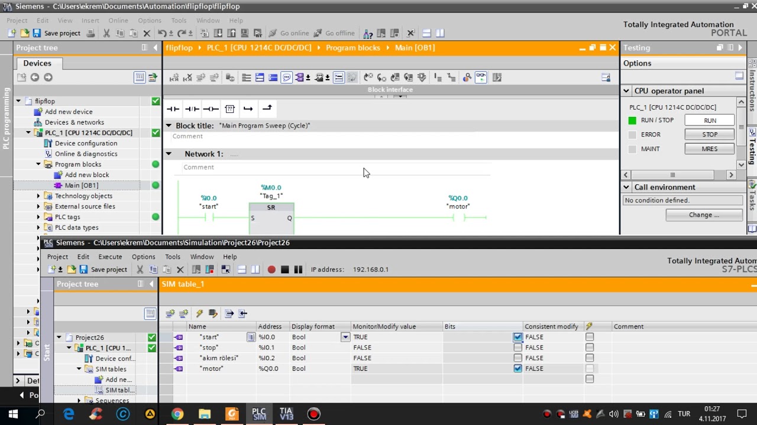Click the Cut scissors icon in TIA toolbar
Viewport: 757px width, 425px height.
pyautogui.click(x=106, y=33)
